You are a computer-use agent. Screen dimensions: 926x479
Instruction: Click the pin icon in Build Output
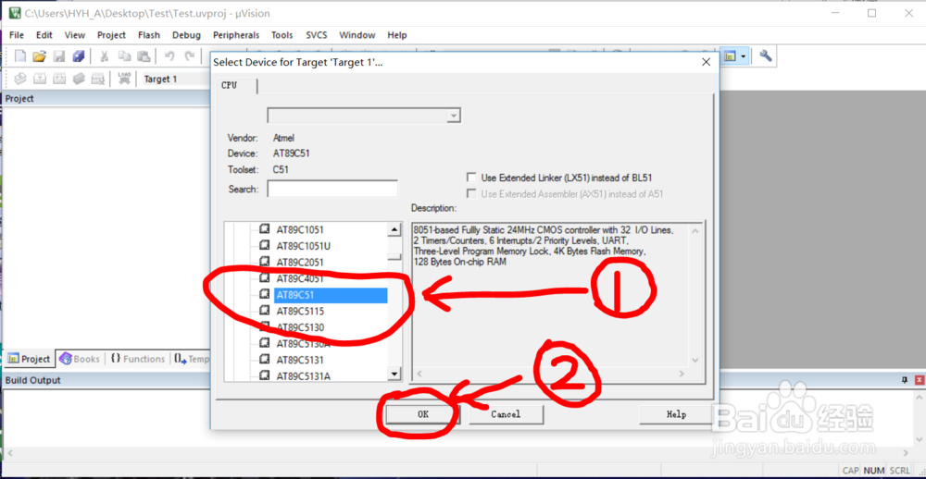point(904,380)
